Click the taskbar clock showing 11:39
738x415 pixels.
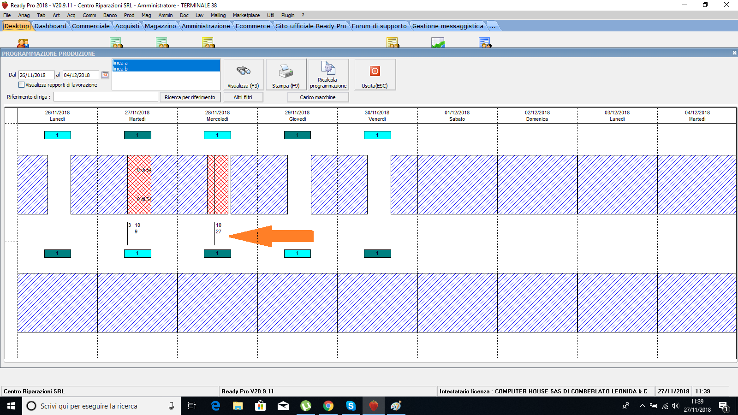(697, 406)
